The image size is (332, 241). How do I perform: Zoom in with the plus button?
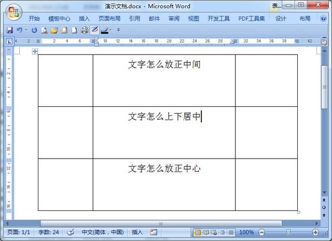click(x=315, y=232)
